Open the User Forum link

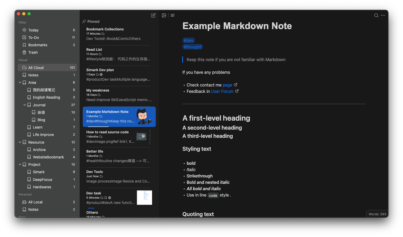tap(222, 91)
